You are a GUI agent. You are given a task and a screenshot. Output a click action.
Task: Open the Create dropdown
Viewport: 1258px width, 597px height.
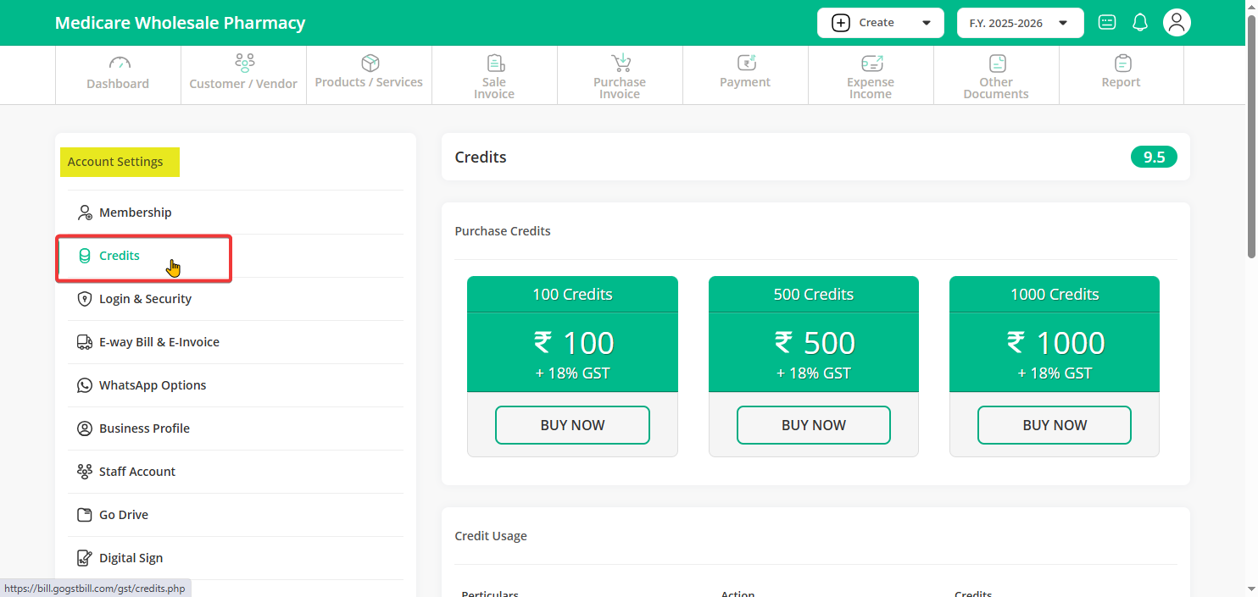click(x=880, y=23)
